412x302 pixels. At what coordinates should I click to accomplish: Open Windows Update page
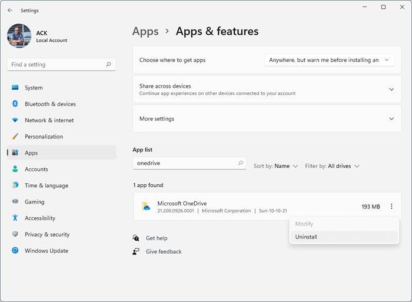[46, 251]
